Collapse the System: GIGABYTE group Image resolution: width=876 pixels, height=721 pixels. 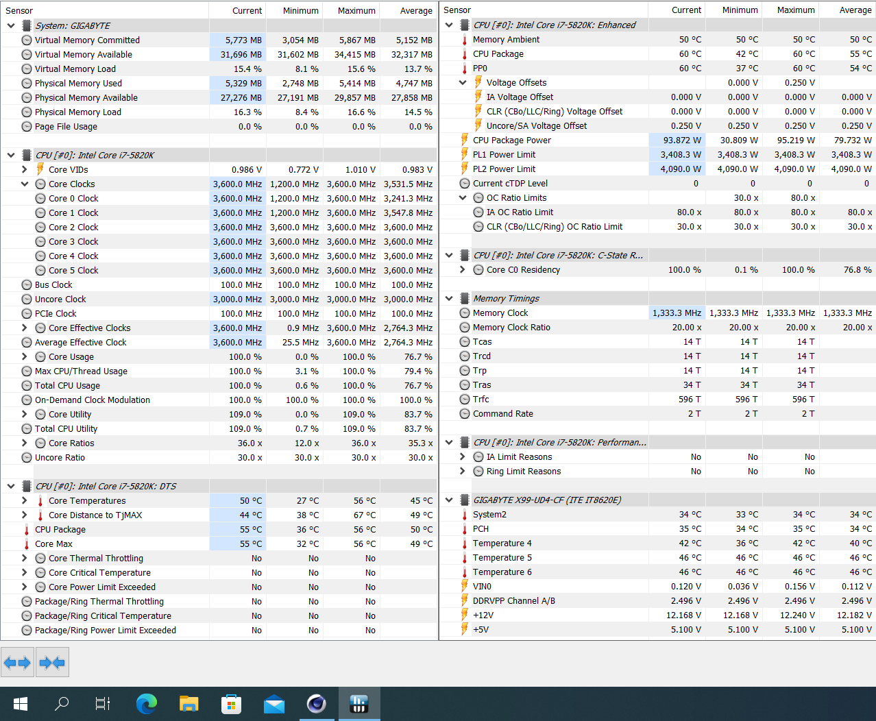(11, 25)
